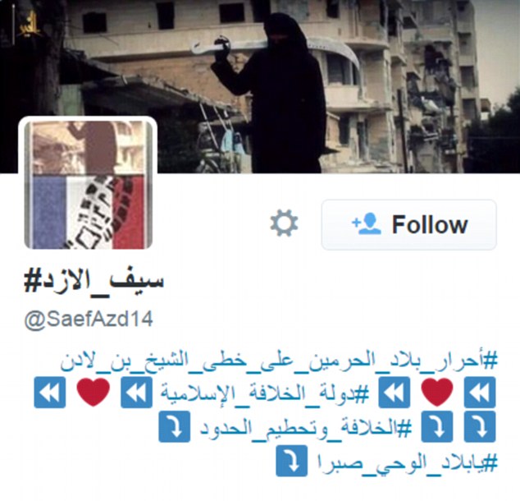This screenshot has width=520, height=501.
Task: Click the arrow emoji beside the last hashtag
Action: click(292, 461)
